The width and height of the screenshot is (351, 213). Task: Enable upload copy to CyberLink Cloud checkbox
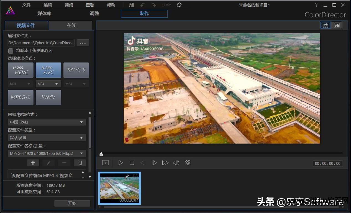11,51
